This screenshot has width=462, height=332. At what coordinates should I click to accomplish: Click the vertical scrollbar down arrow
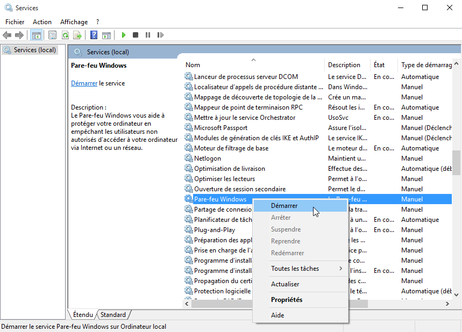(x=457, y=294)
